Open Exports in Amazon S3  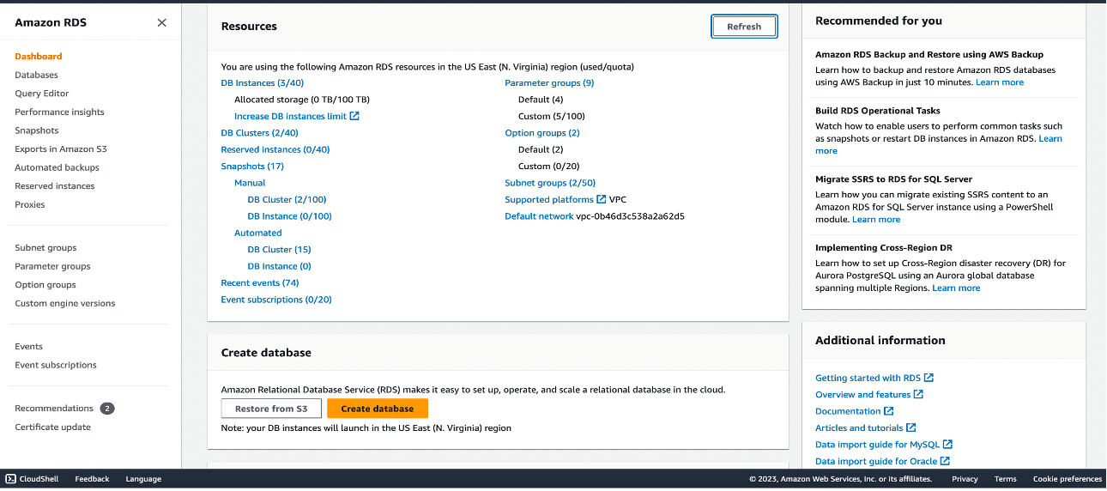61,149
